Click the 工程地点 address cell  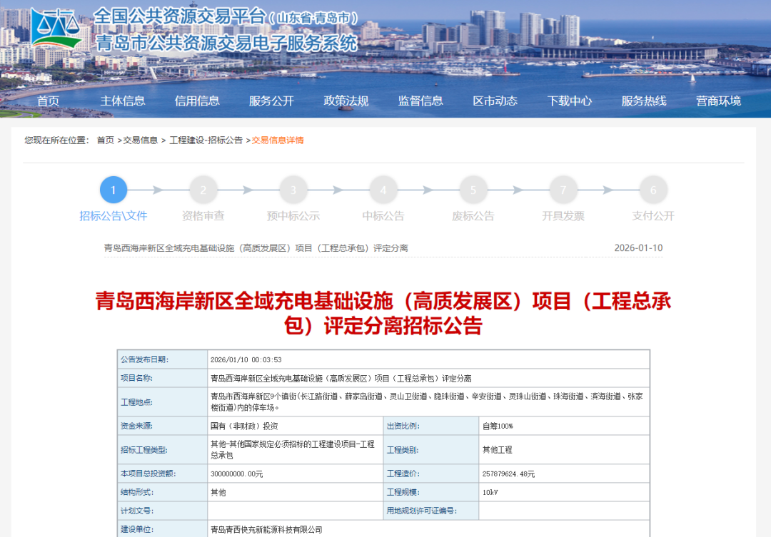click(429, 402)
